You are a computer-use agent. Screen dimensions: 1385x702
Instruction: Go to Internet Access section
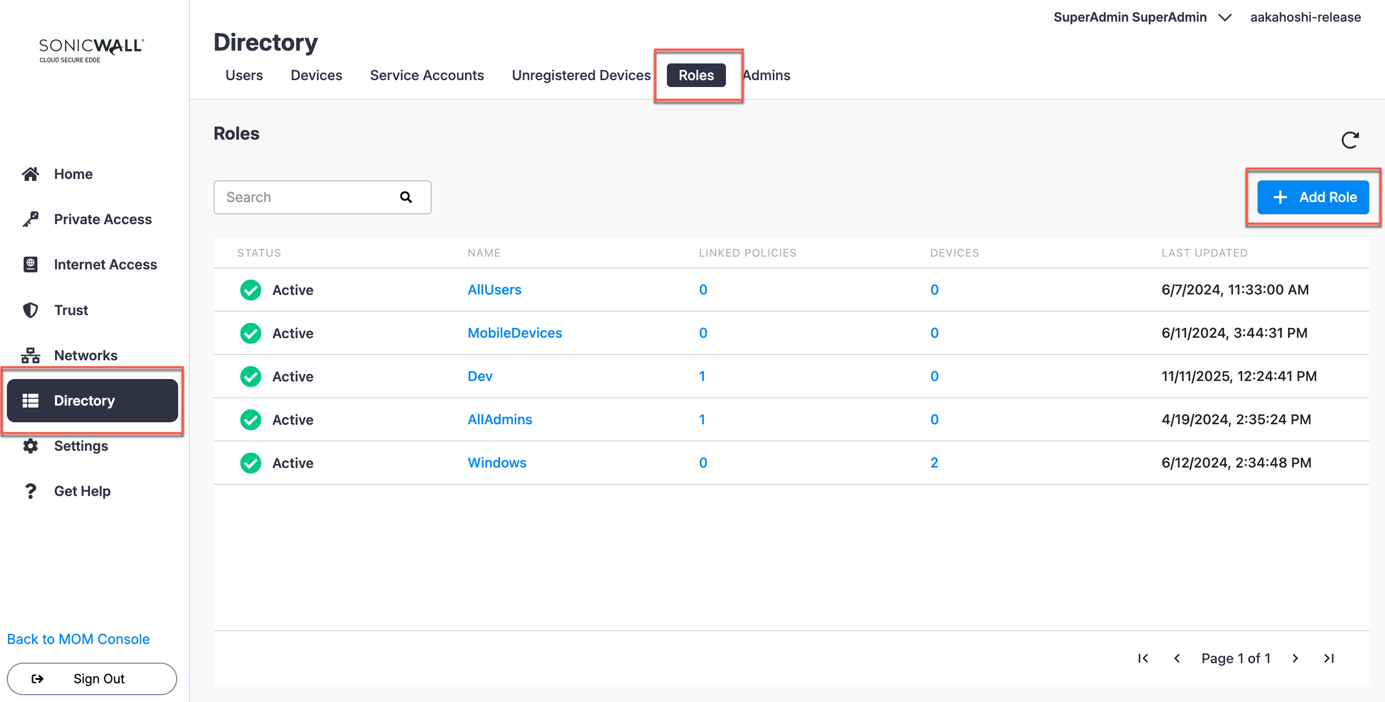(x=105, y=264)
